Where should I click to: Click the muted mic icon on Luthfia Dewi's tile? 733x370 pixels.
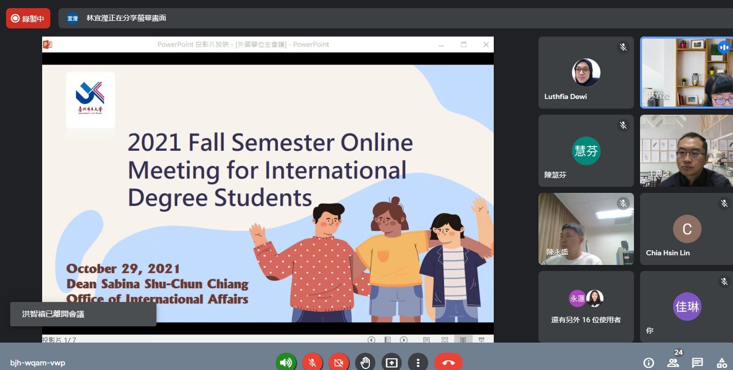tap(623, 47)
